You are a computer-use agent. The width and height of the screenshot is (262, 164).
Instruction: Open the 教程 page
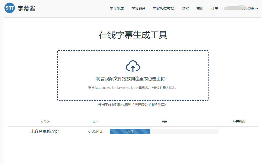point(185,8)
